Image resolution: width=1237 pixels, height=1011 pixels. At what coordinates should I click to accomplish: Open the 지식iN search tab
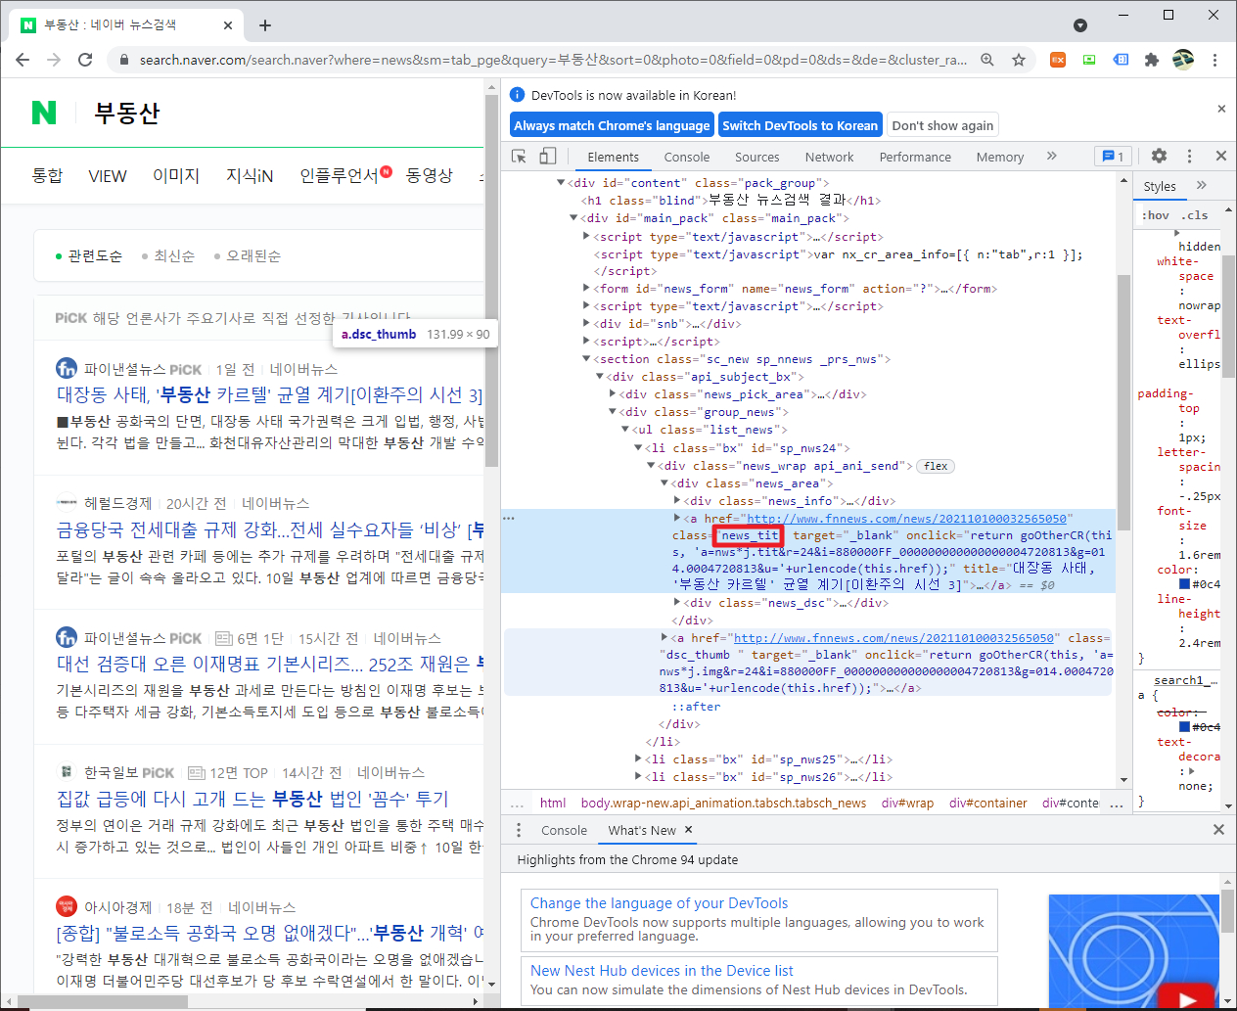click(250, 175)
